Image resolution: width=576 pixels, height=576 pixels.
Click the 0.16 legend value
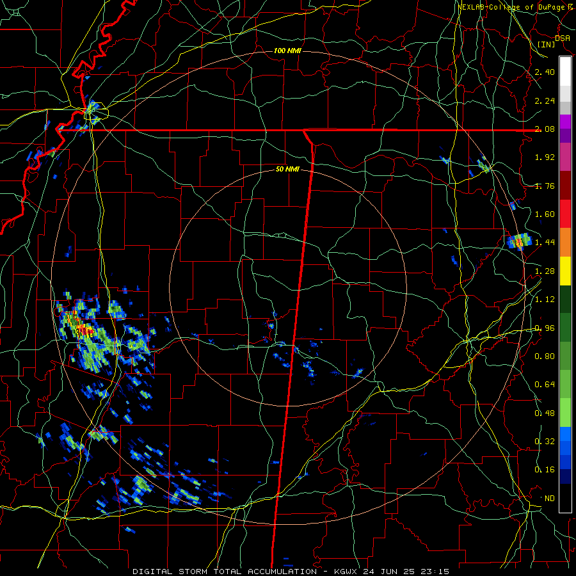(545, 470)
